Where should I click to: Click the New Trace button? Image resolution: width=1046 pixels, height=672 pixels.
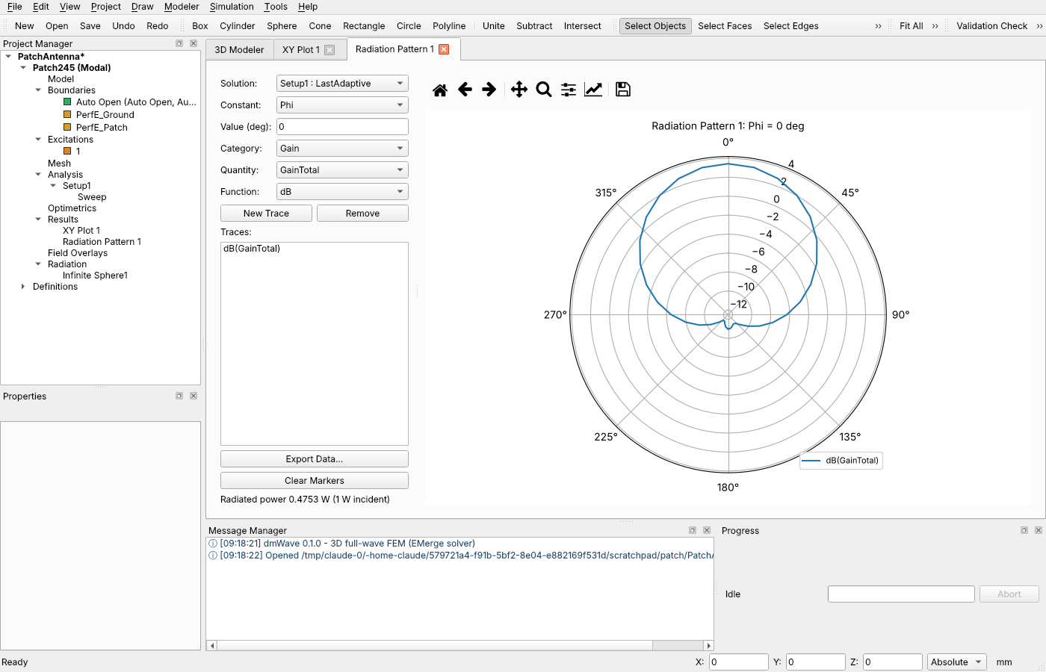[266, 214]
